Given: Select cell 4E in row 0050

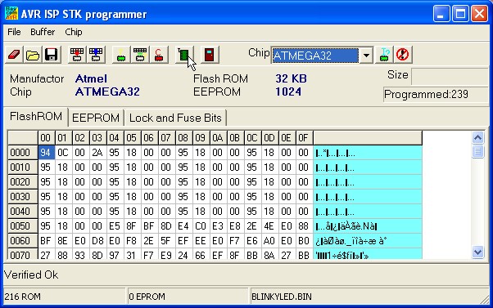Looking at the screenshot, I should 269,226.
